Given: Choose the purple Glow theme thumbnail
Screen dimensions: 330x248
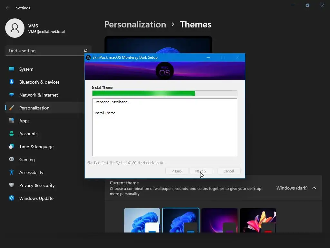Looking at the screenshot, I should tap(219, 220).
